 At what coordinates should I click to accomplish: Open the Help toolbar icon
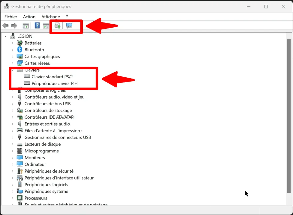coord(37,25)
